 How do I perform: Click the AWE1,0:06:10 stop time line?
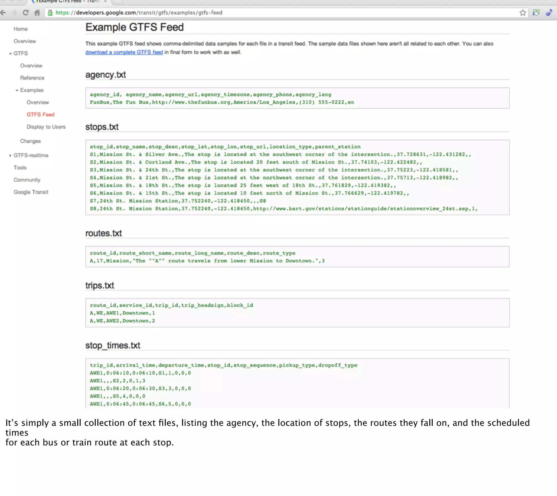click(x=140, y=373)
